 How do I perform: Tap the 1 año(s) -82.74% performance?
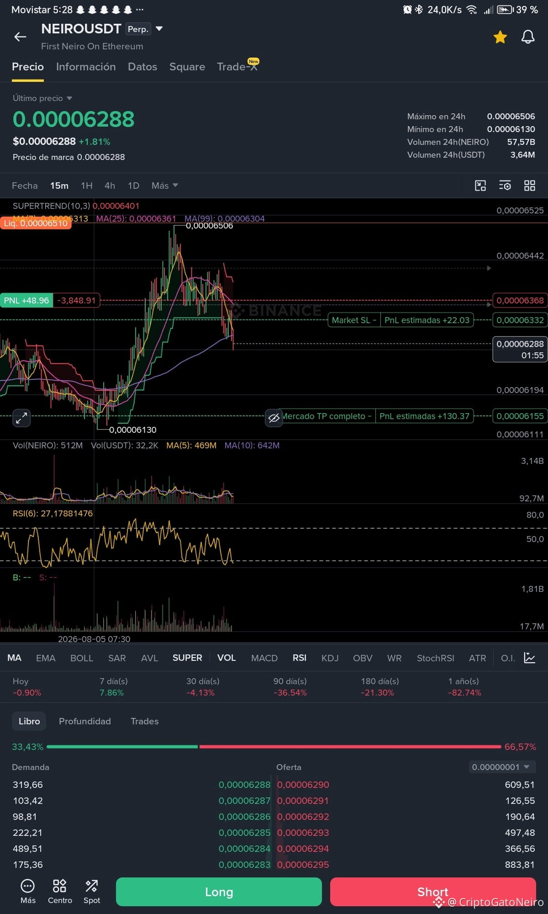point(464,687)
